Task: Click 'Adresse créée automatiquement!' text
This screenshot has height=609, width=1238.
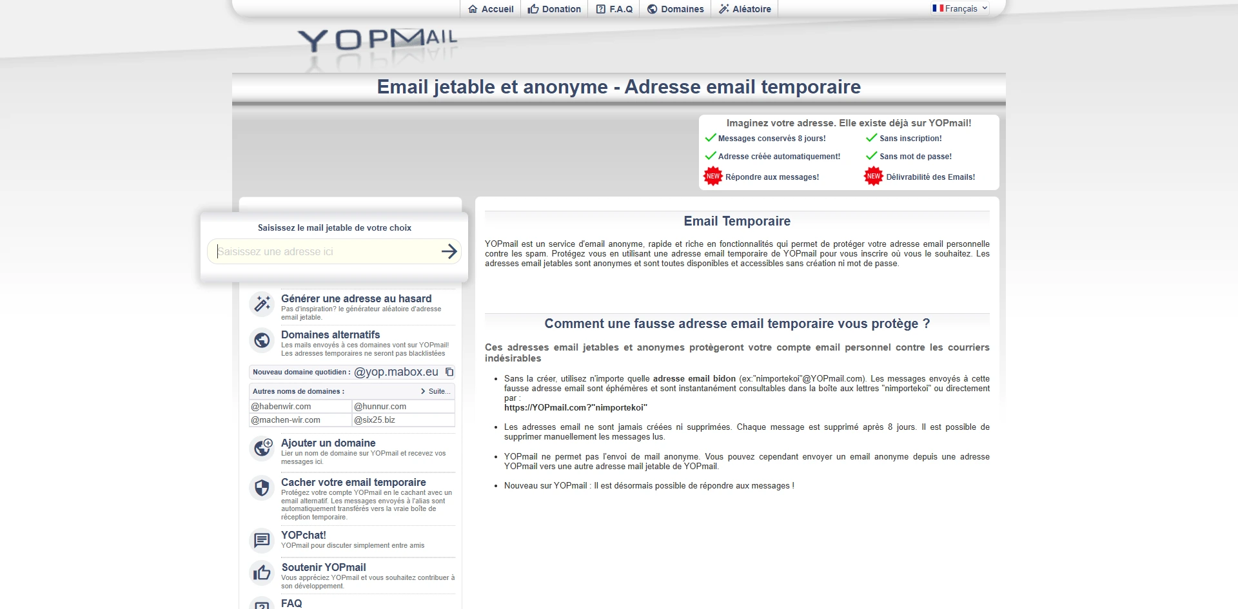Action: [779, 157]
